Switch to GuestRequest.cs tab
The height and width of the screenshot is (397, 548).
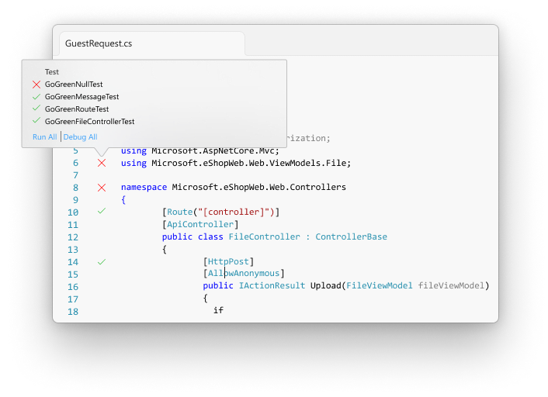[x=99, y=43]
